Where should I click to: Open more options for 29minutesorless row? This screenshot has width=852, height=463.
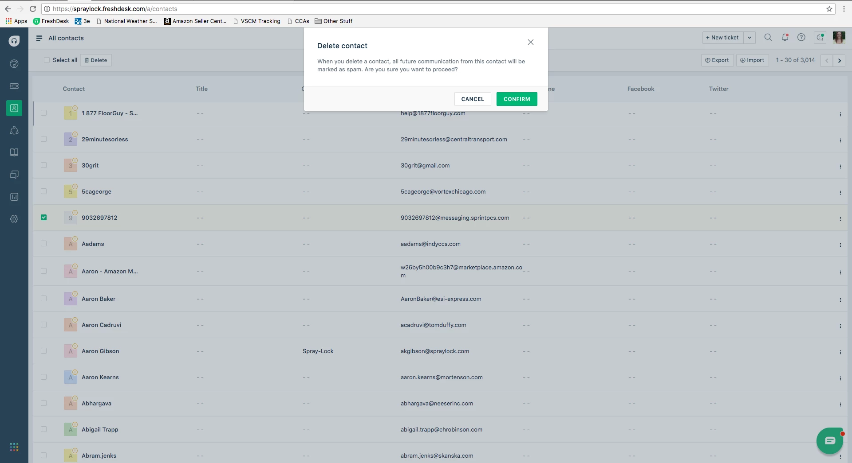(840, 140)
